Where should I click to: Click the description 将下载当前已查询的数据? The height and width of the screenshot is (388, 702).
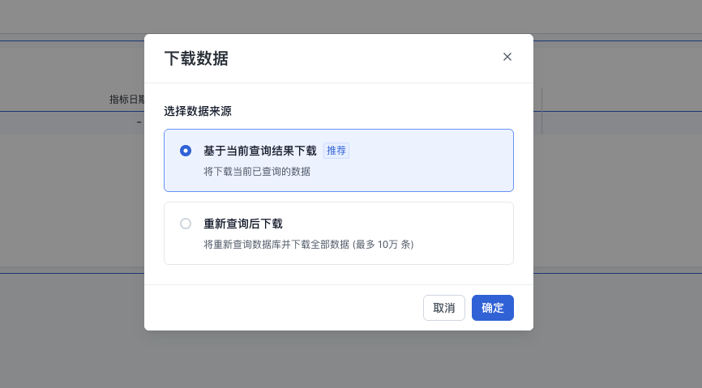(257, 172)
